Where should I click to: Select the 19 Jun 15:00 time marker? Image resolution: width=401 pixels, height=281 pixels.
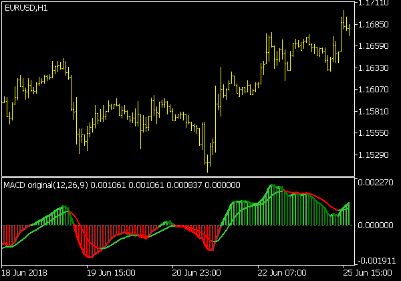point(112,273)
